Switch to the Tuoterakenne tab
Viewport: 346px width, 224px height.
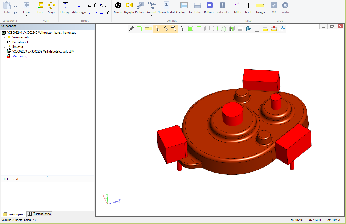(x=40, y=214)
